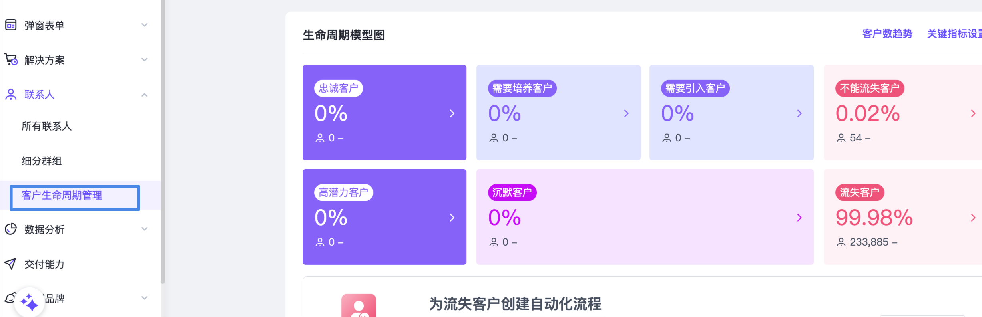Open the 沉默客户 lifecycle card
The width and height of the screenshot is (982, 317).
pyautogui.click(x=644, y=217)
